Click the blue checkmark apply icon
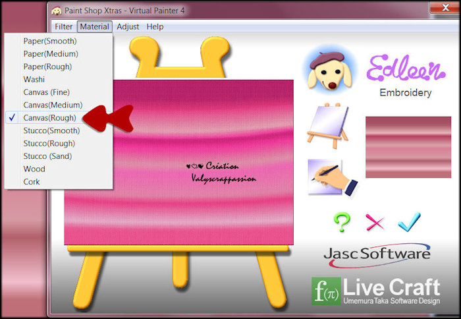The height and width of the screenshot is (319, 461). pyautogui.click(x=409, y=221)
